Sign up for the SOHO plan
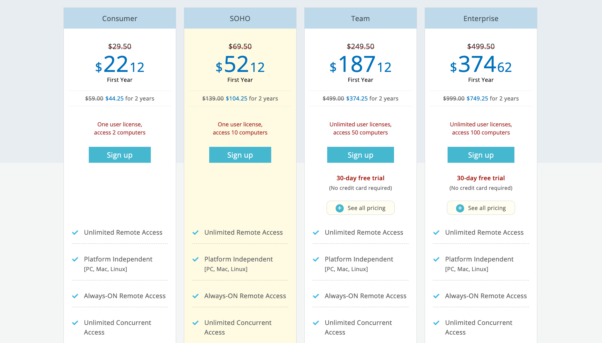This screenshot has height=343, width=602. tap(240, 155)
